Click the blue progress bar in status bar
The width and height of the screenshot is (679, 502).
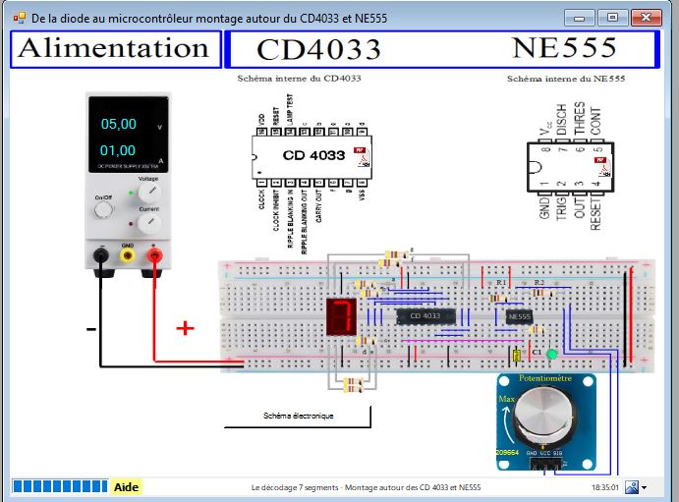point(59,486)
